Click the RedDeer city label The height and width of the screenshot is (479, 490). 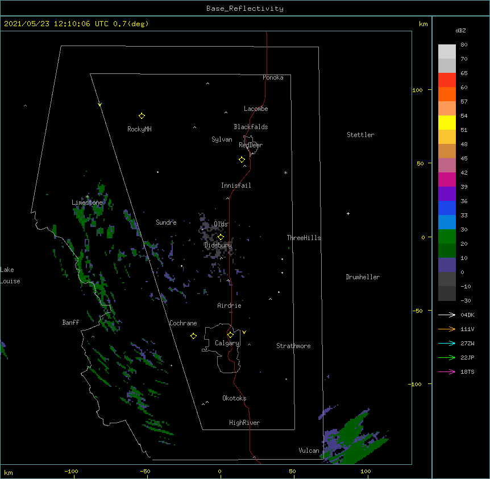tap(251, 145)
